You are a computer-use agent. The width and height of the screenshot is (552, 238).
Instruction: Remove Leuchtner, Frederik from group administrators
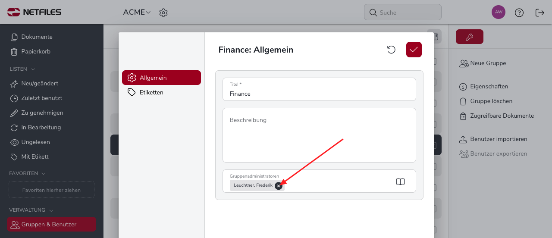pos(279,186)
